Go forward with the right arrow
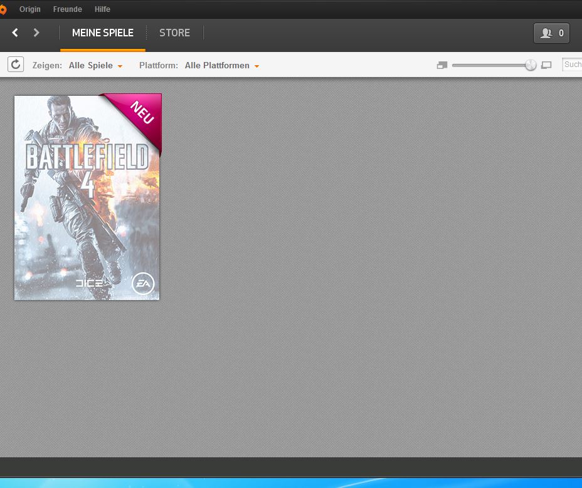Viewport: 582px width, 488px height. click(36, 33)
